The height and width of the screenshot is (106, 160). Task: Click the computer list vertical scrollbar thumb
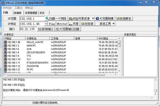119,44
